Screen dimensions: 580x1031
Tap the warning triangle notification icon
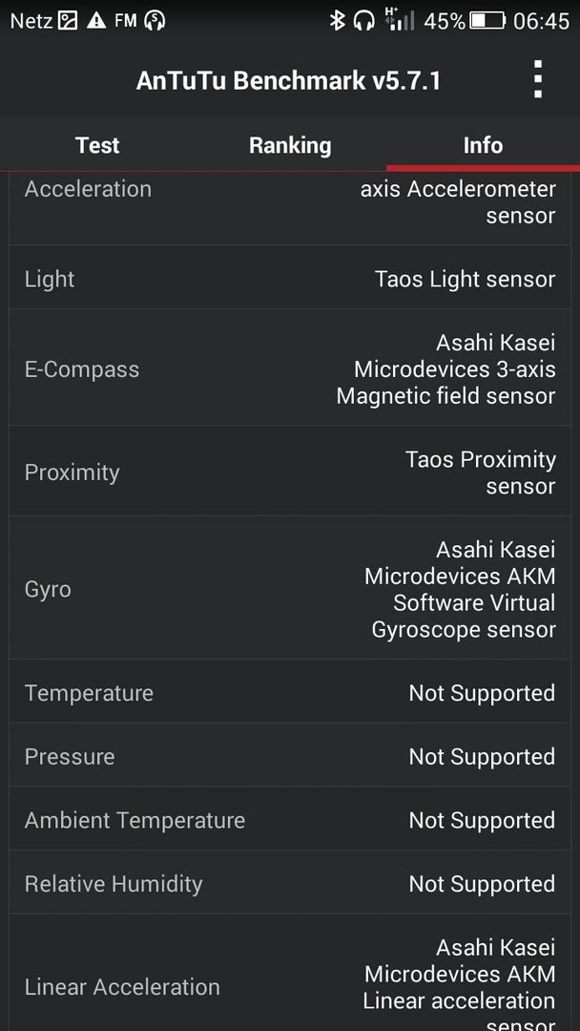click(x=96, y=21)
